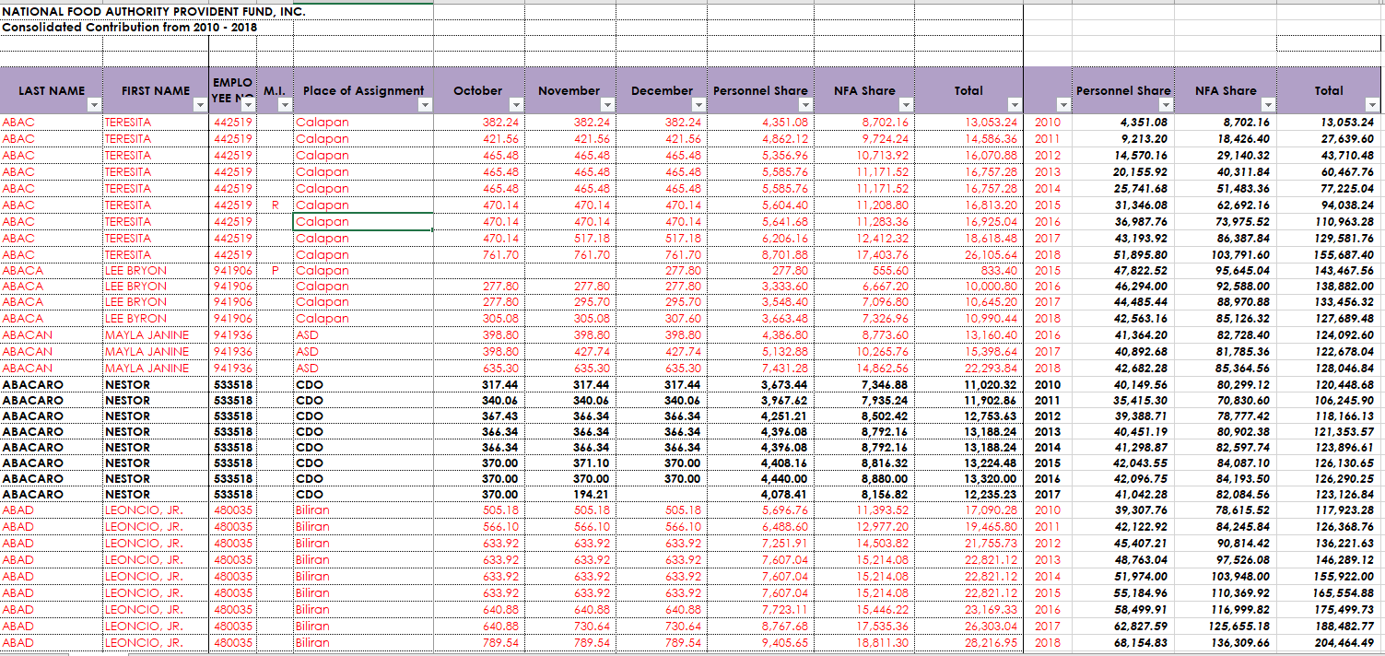Open the Place of Assignment filter dropdown
This screenshot has height=656, width=1385.
(425, 106)
